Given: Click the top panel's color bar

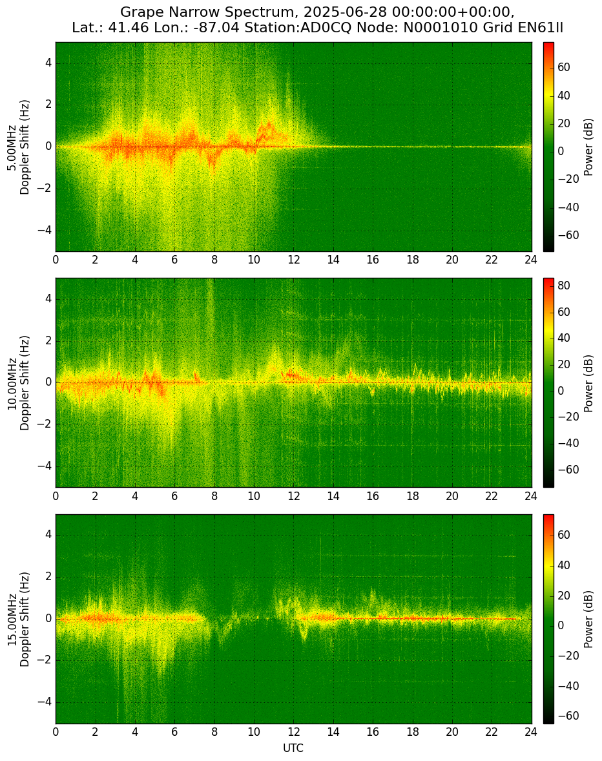Looking at the screenshot, I should point(548,147).
